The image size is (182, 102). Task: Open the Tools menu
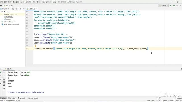pyautogui.click(x=39, y=2)
